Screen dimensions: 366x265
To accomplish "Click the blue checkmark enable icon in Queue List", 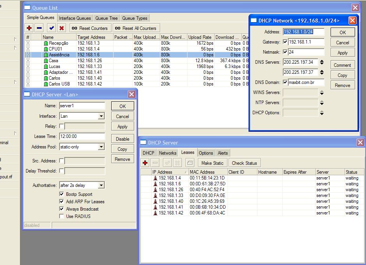I will click(x=51, y=28).
